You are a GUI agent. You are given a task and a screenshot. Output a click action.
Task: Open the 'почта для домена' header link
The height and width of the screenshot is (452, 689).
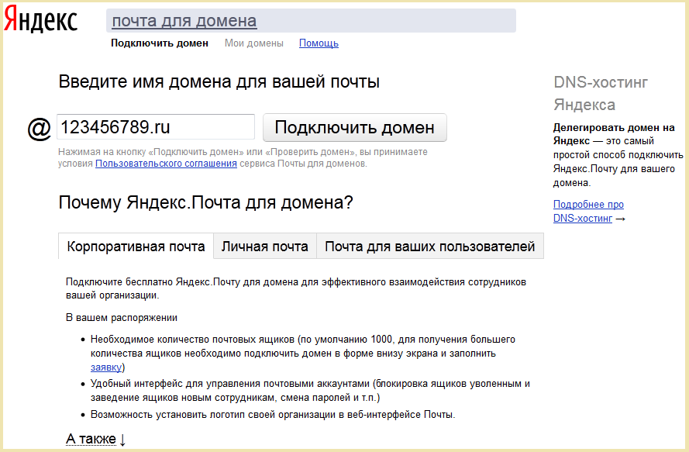click(184, 21)
